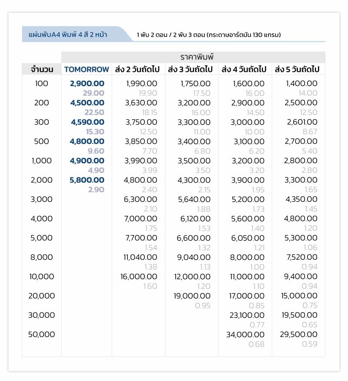Select the 34,000.00 price for 50,000 pieces
Viewport: 348px width, 381px height.
[245, 335]
